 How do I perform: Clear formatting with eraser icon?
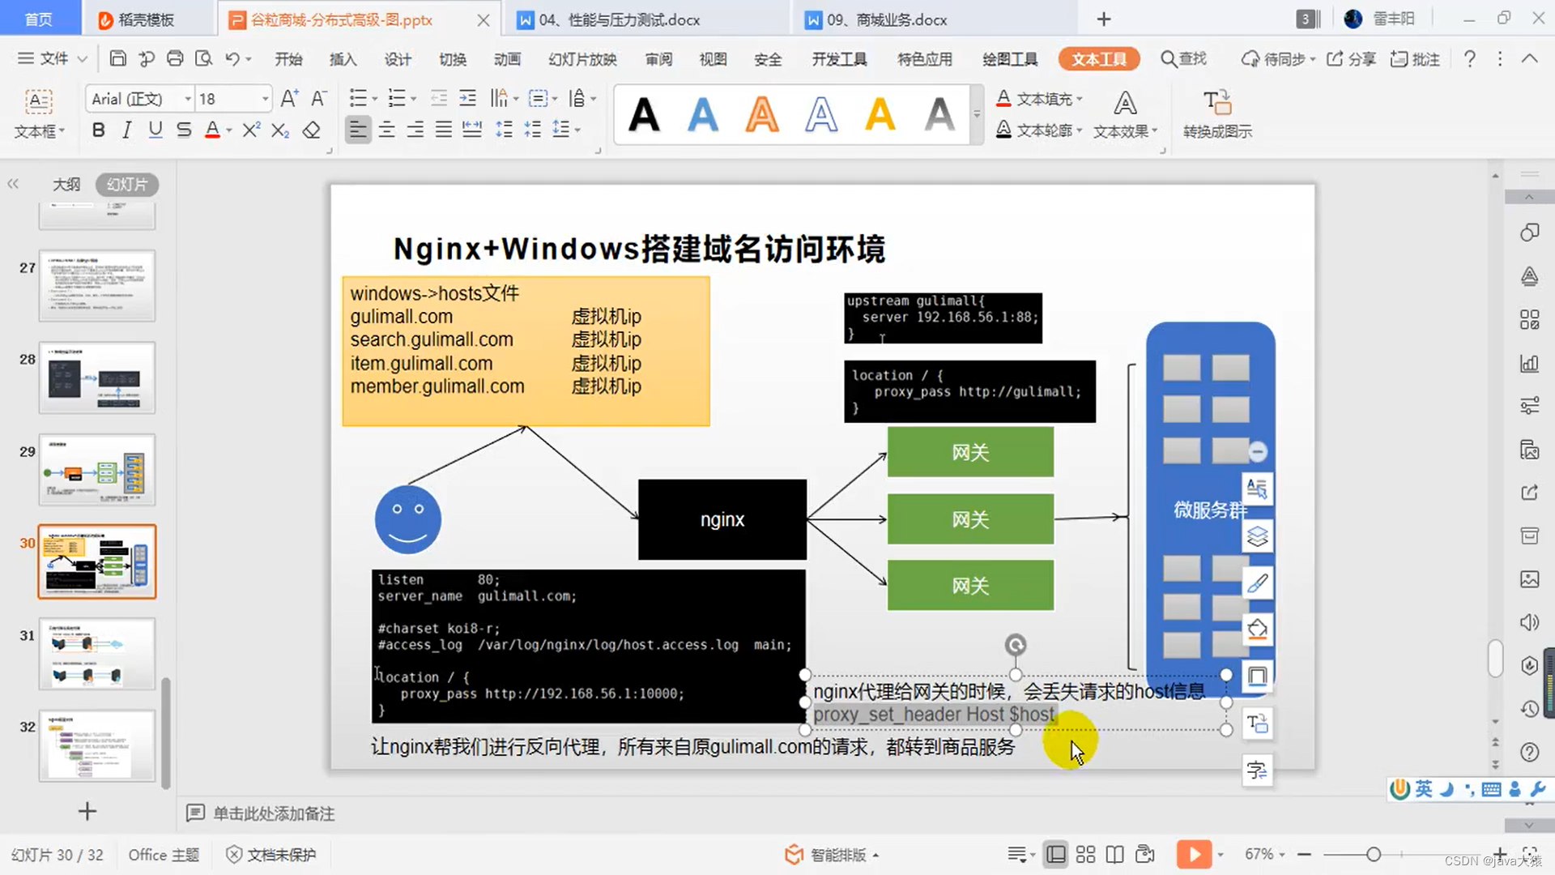tap(312, 130)
